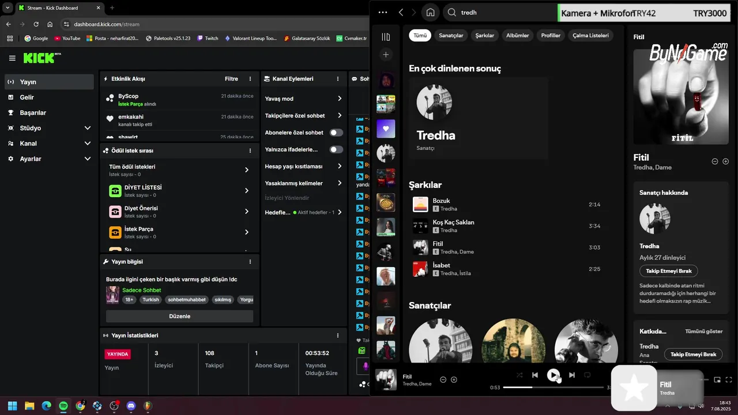Click the Windows Start button
Image resolution: width=738 pixels, height=415 pixels.
[x=12, y=406]
